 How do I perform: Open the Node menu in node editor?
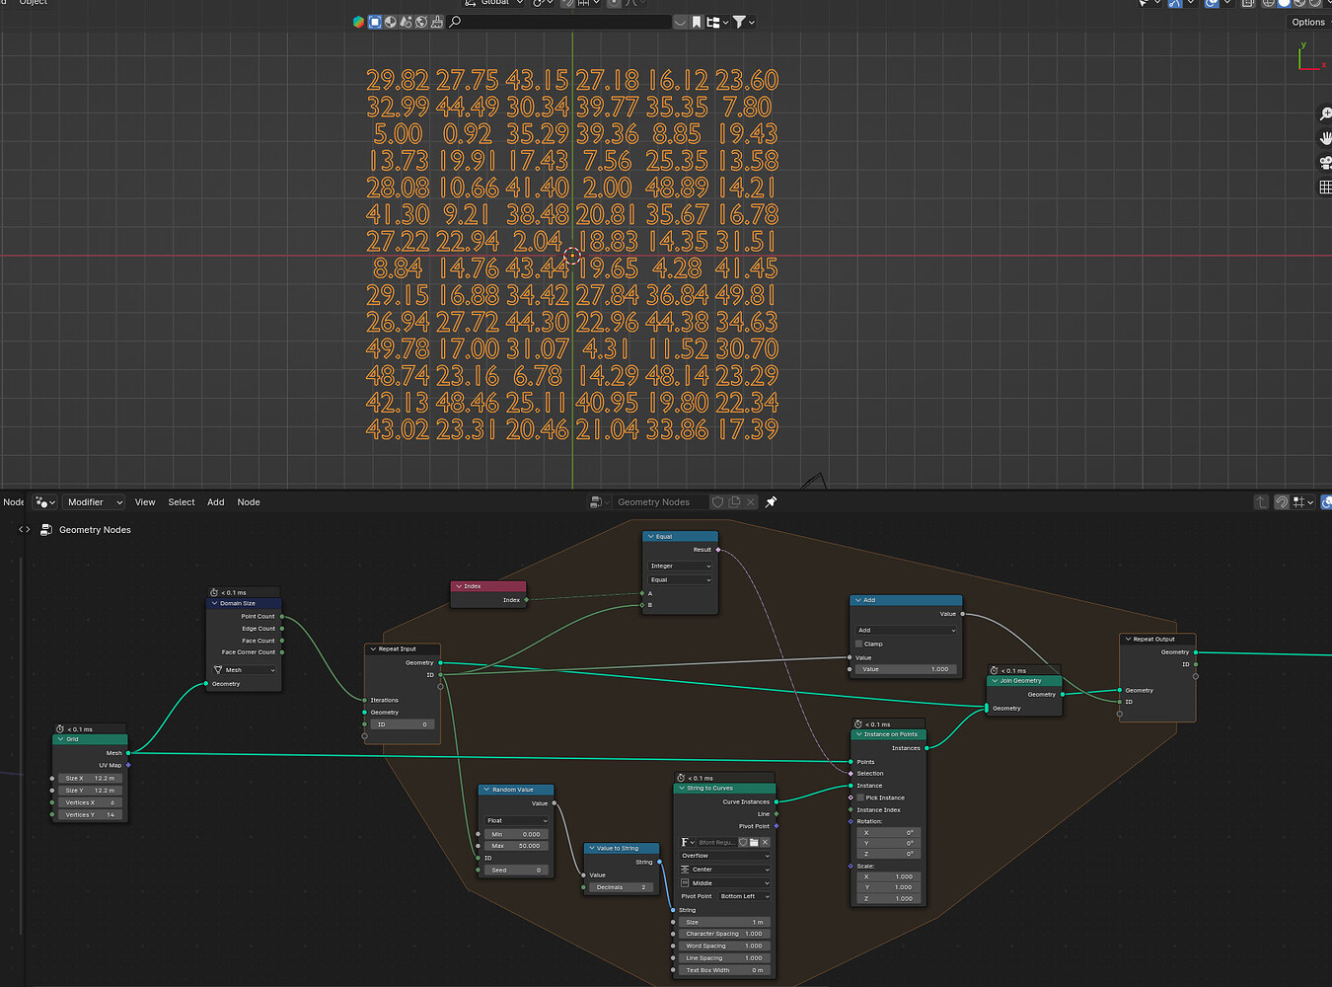tap(249, 502)
